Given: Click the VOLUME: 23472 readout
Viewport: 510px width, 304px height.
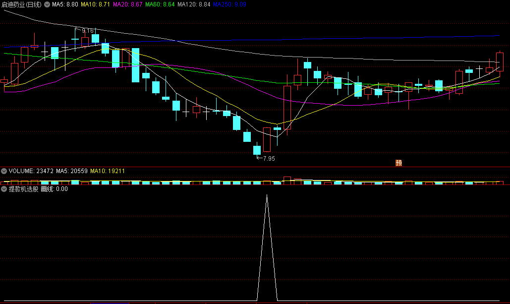Looking at the screenshot, I should click(31, 171).
